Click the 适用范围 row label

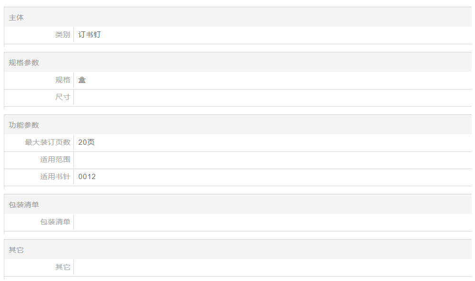tap(55, 160)
